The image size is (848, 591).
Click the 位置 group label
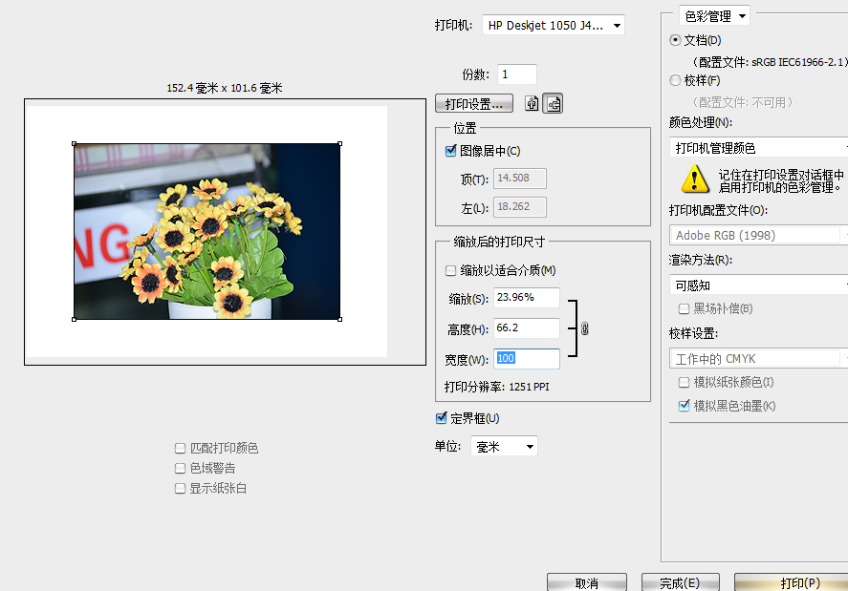[x=465, y=128]
